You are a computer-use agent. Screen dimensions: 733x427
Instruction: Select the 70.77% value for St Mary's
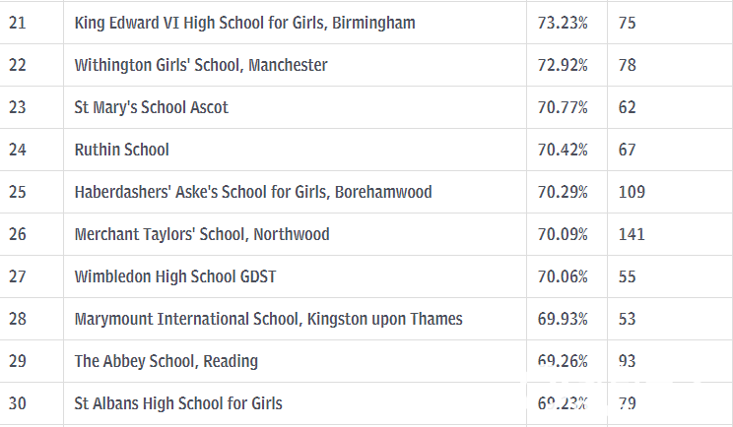point(563,107)
